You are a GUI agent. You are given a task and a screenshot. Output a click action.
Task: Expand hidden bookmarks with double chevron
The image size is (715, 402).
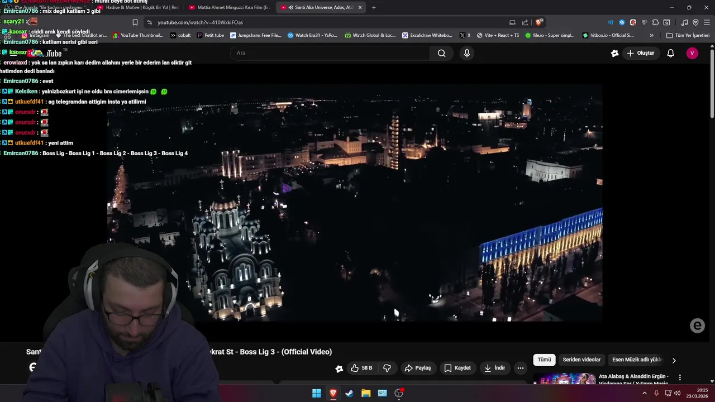(651, 35)
